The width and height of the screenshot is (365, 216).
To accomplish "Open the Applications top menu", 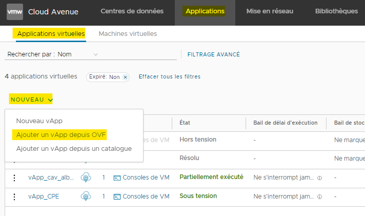I will coord(205,11).
